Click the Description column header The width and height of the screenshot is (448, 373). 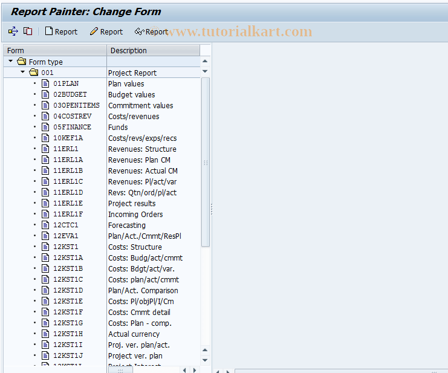[154, 51]
